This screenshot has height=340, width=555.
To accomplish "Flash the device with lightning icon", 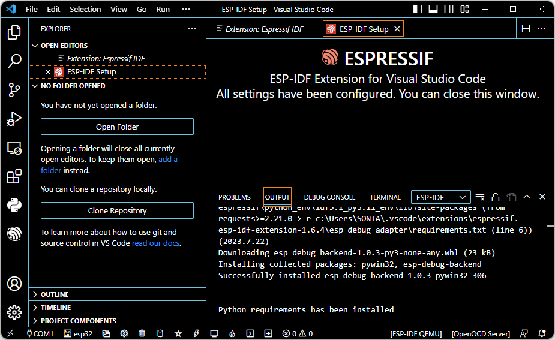I will point(196,333).
